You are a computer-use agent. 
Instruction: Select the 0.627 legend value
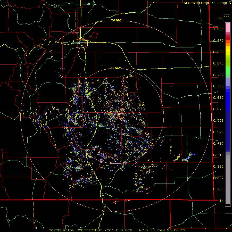tap(218, 109)
